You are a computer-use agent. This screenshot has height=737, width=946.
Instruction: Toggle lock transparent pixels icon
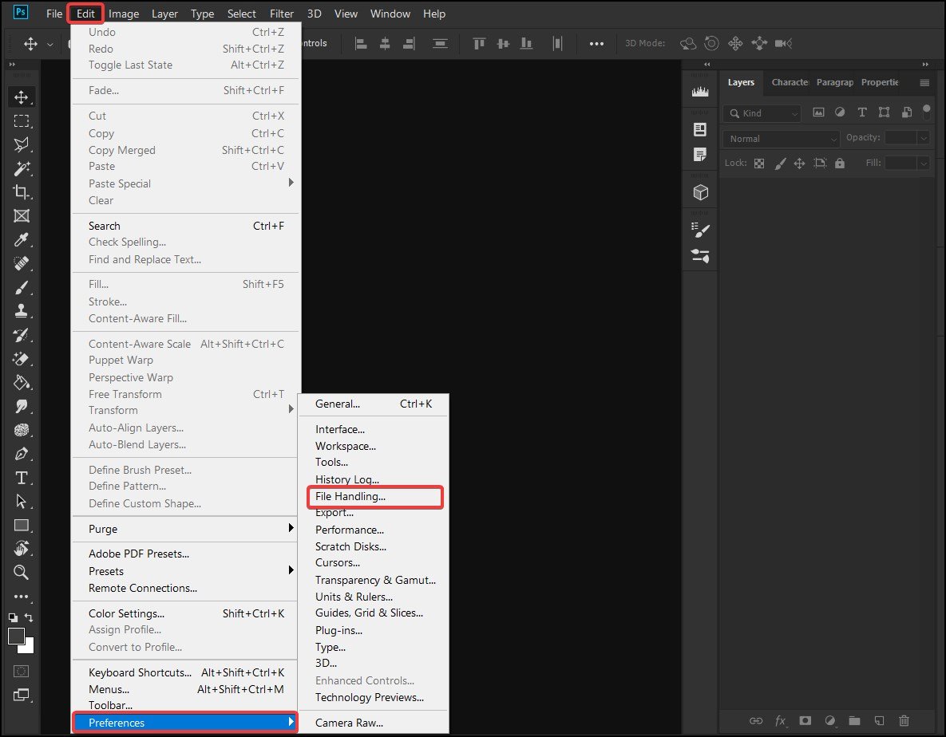[x=759, y=164]
